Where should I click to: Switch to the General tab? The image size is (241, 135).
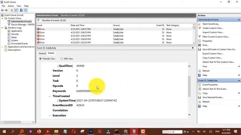42,53
